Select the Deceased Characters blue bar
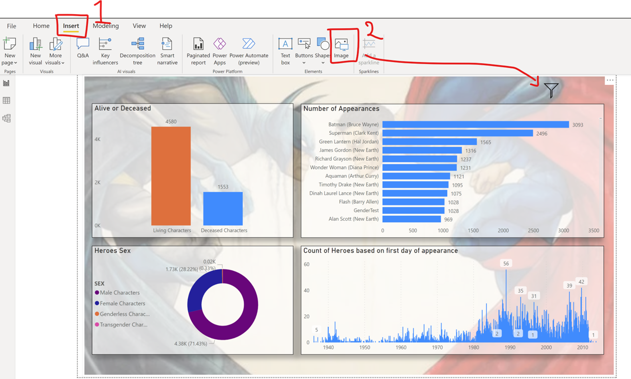Image resolution: width=631 pixels, height=379 pixels. point(223,208)
